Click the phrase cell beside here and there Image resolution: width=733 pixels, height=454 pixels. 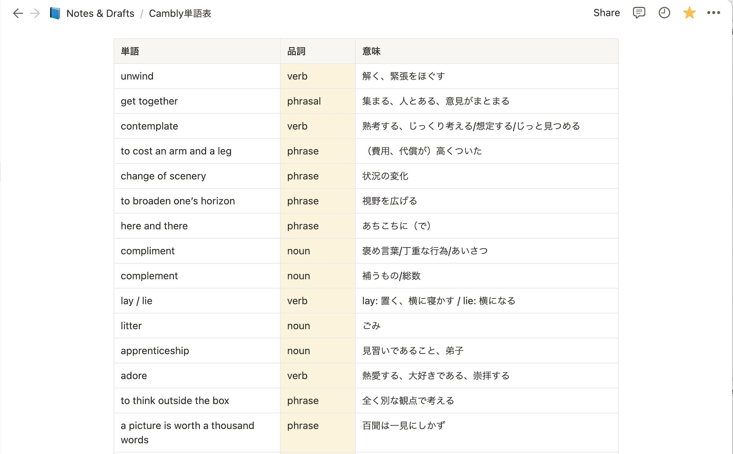click(302, 226)
